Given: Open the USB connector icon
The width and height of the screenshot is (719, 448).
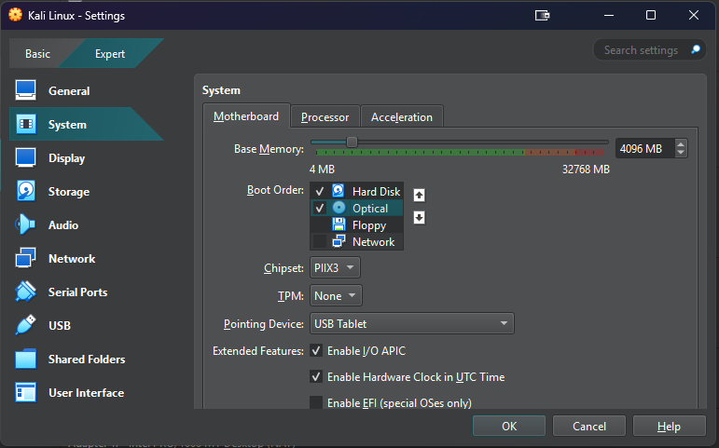Looking at the screenshot, I should click(x=25, y=325).
